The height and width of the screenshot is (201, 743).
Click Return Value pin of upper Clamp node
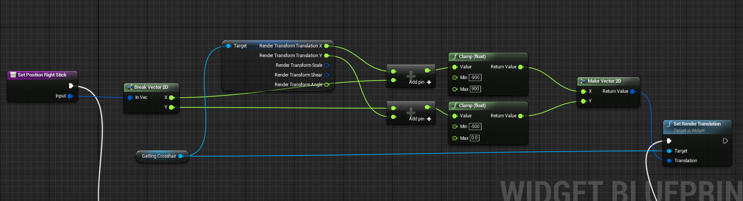tap(520, 67)
